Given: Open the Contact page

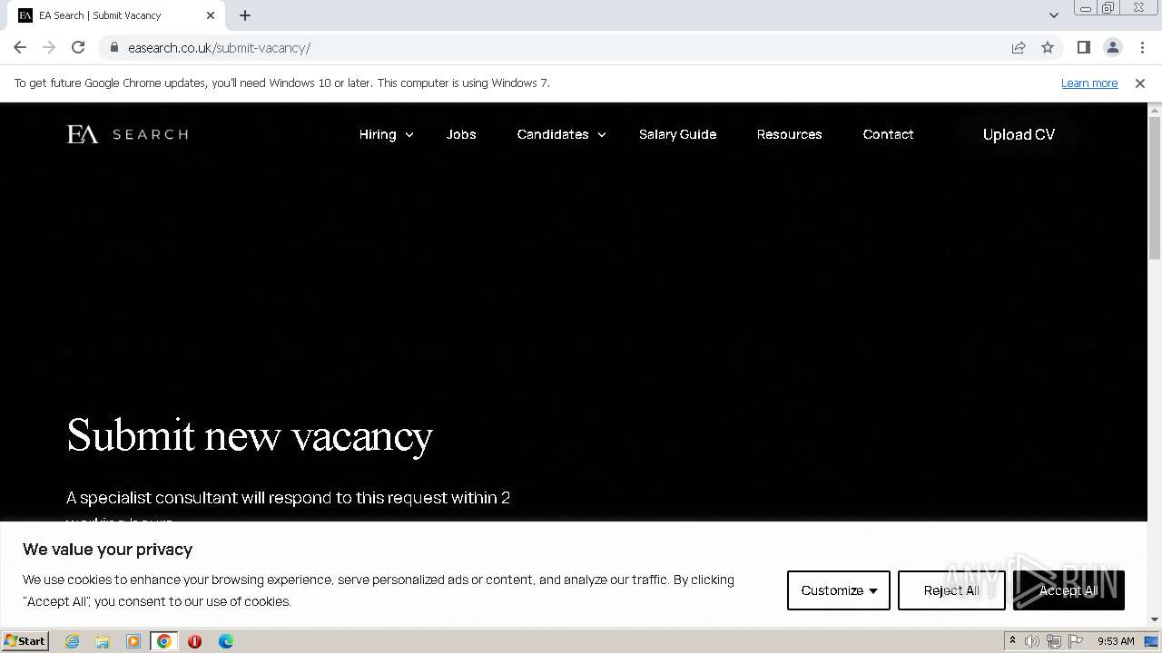Looking at the screenshot, I should 888,134.
